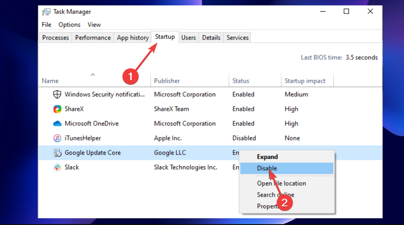Click the Task Manager title bar icon
The image size is (404, 225).
pyautogui.click(x=46, y=12)
